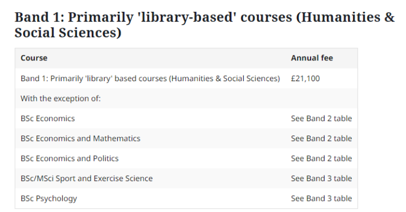This screenshot has width=406, height=212.
Task: Click the 'With the exception of:' row
Action: [x=186, y=98]
